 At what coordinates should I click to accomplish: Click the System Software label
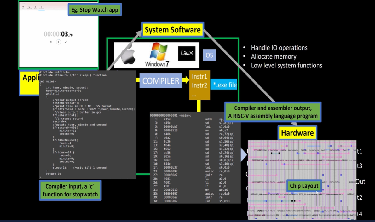(x=173, y=30)
